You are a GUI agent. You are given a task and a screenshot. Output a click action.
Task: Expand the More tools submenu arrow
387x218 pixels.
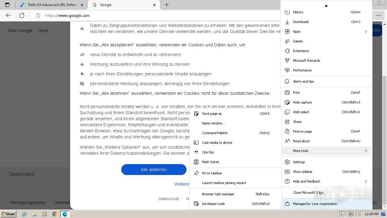(366, 151)
